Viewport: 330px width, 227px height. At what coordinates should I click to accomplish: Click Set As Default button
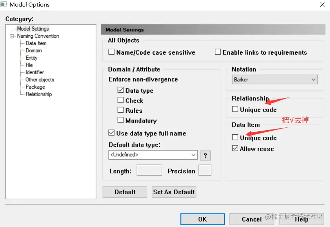(174, 192)
